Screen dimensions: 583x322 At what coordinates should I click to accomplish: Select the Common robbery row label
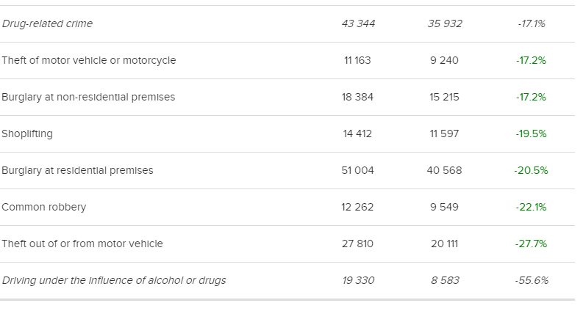[x=44, y=207]
